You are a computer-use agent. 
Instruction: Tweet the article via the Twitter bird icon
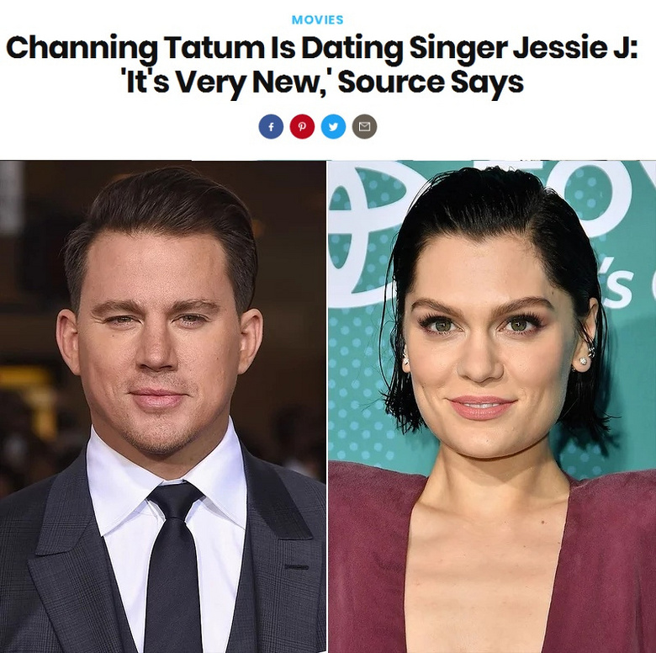(x=333, y=126)
